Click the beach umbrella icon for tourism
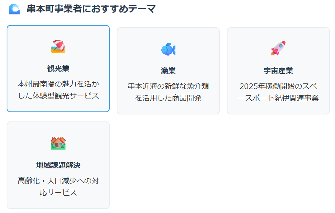The image size is (335, 213). [x=58, y=46]
